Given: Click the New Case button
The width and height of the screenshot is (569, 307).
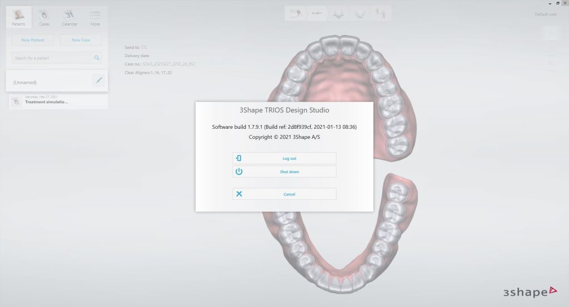Looking at the screenshot, I should (81, 40).
